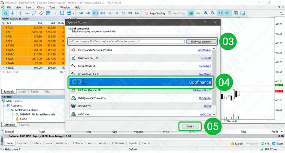Viewport: 285px width, 153px height.
Task: Switch to line chart icon
Action: 198,13
